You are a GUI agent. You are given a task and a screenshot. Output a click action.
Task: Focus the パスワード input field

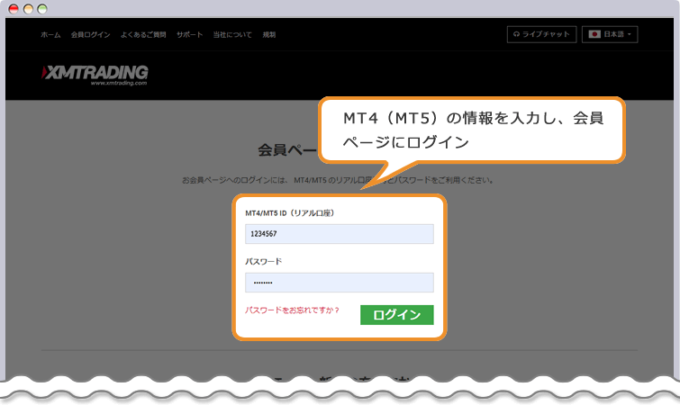pos(340,283)
